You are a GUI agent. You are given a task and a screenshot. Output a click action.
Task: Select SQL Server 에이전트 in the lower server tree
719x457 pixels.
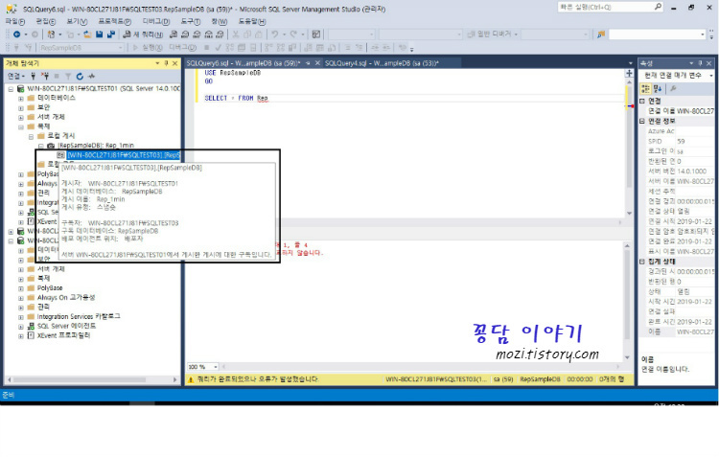coord(66,326)
